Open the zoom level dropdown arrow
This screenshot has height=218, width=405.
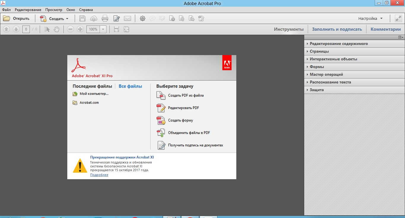click(103, 29)
